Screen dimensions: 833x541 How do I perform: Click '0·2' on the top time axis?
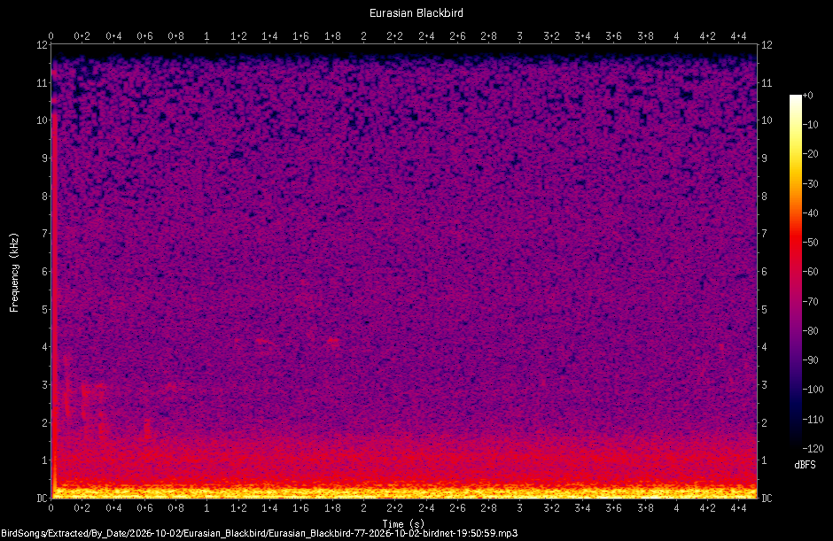[82, 36]
